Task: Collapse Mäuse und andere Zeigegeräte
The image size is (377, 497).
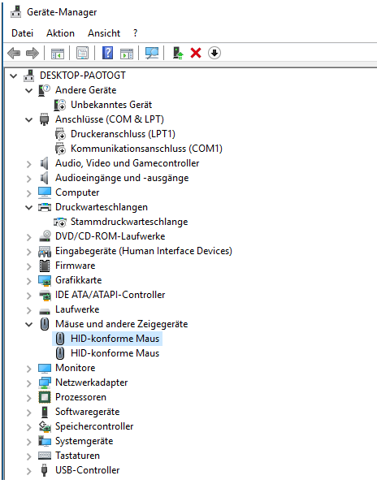Action: [x=29, y=325]
